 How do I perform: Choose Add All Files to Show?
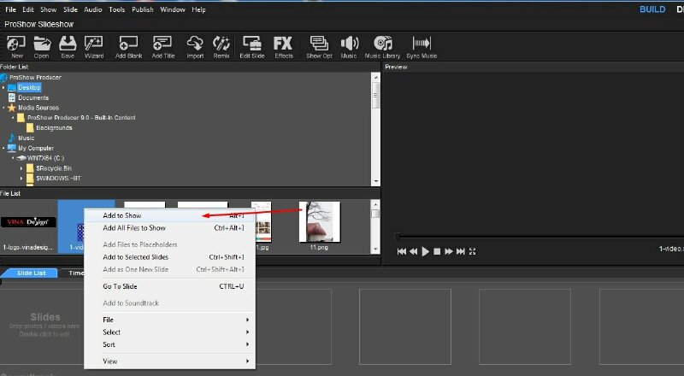coord(169,227)
